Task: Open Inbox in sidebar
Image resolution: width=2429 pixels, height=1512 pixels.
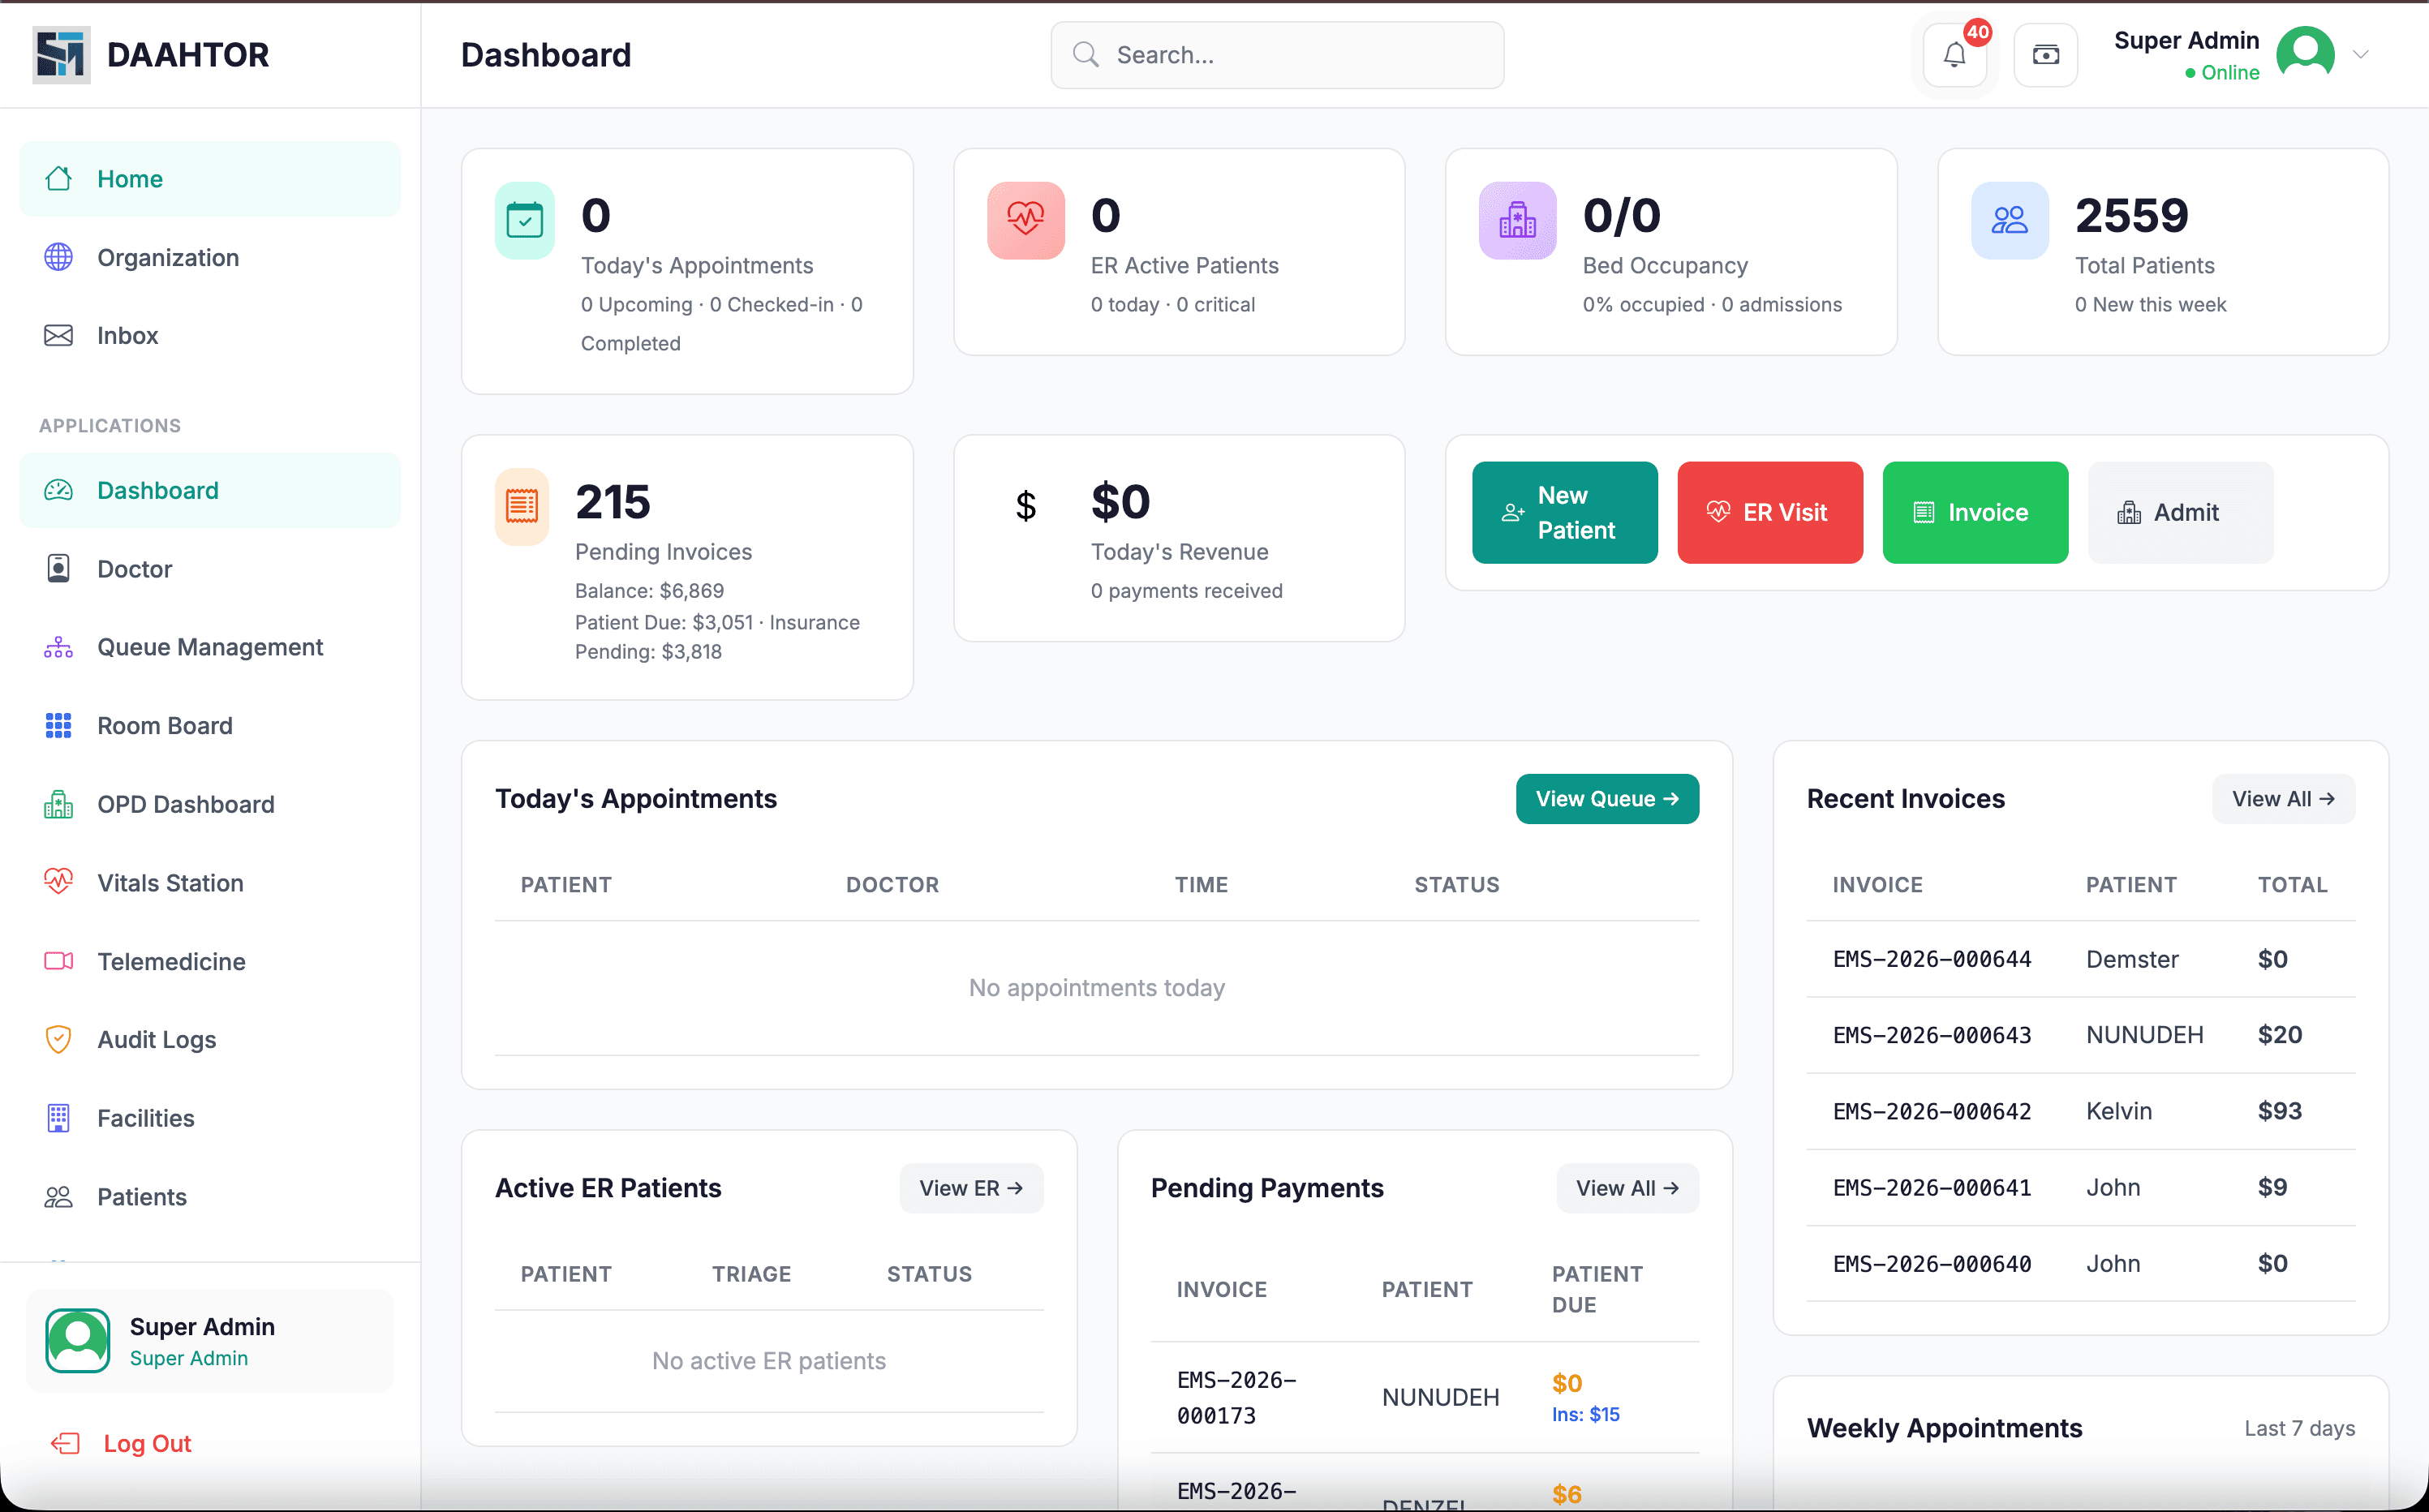Action: pyautogui.click(x=210, y=335)
